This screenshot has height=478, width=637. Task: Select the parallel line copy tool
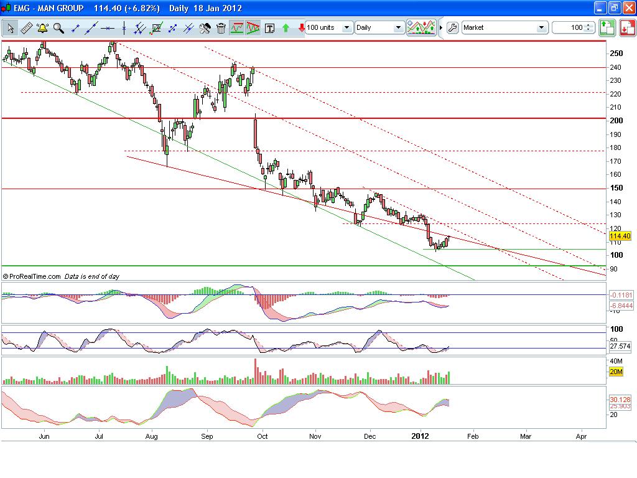click(x=188, y=28)
